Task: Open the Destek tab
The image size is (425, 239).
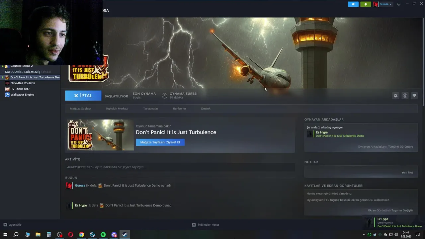Action: pos(206,109)
